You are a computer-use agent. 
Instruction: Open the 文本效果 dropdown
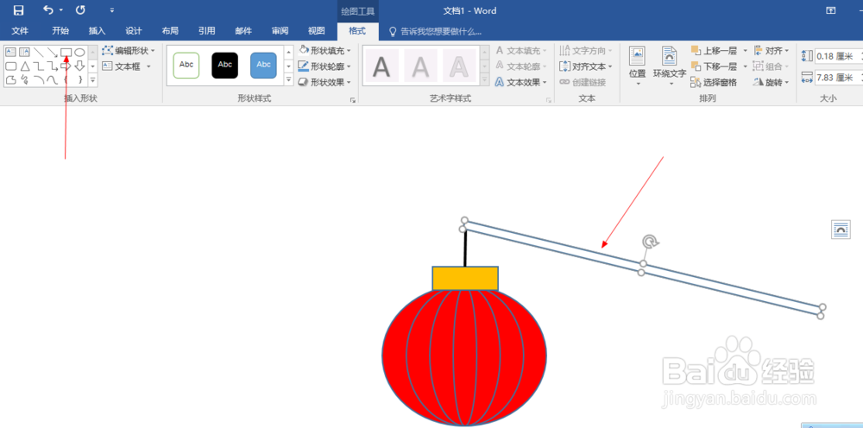pyautogui.click(x=520, y=83)
